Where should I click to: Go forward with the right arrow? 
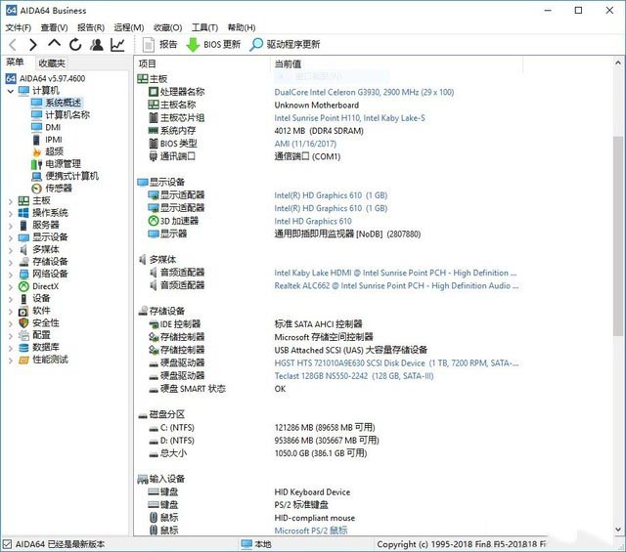32,45
